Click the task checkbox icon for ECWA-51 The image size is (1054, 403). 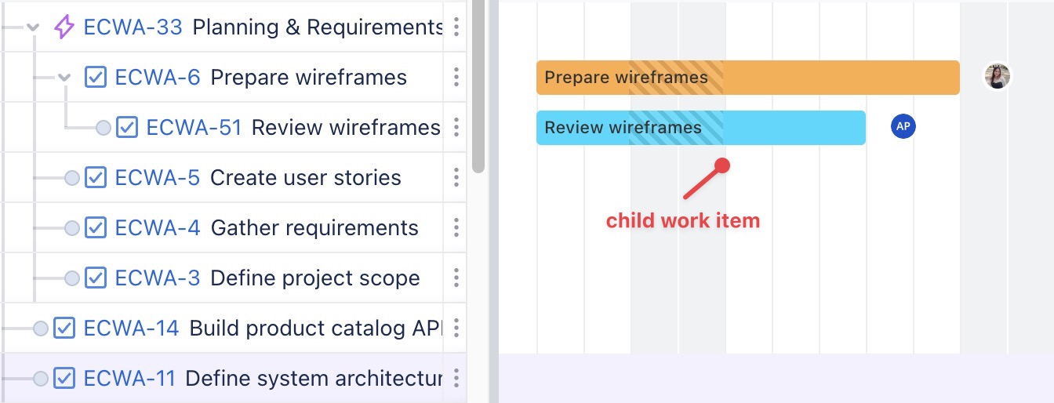(127, 128)
